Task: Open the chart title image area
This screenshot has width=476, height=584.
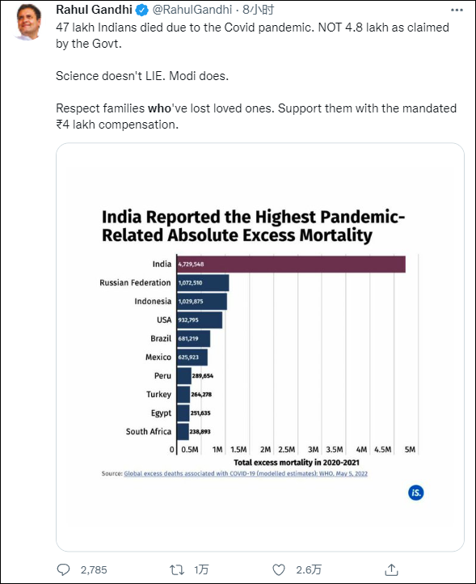Action: (253, 226)
